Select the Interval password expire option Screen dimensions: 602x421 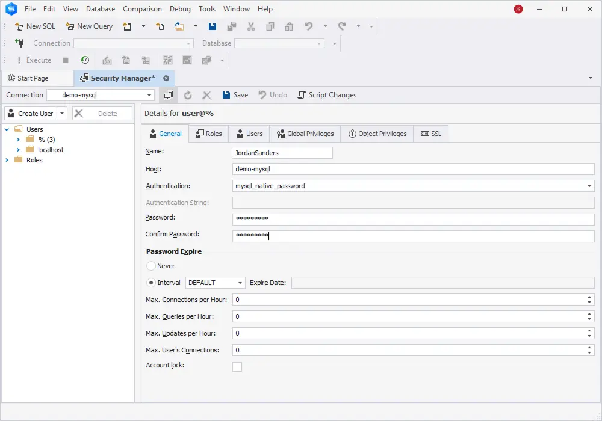pyautogui.click(x=151, y=283)
